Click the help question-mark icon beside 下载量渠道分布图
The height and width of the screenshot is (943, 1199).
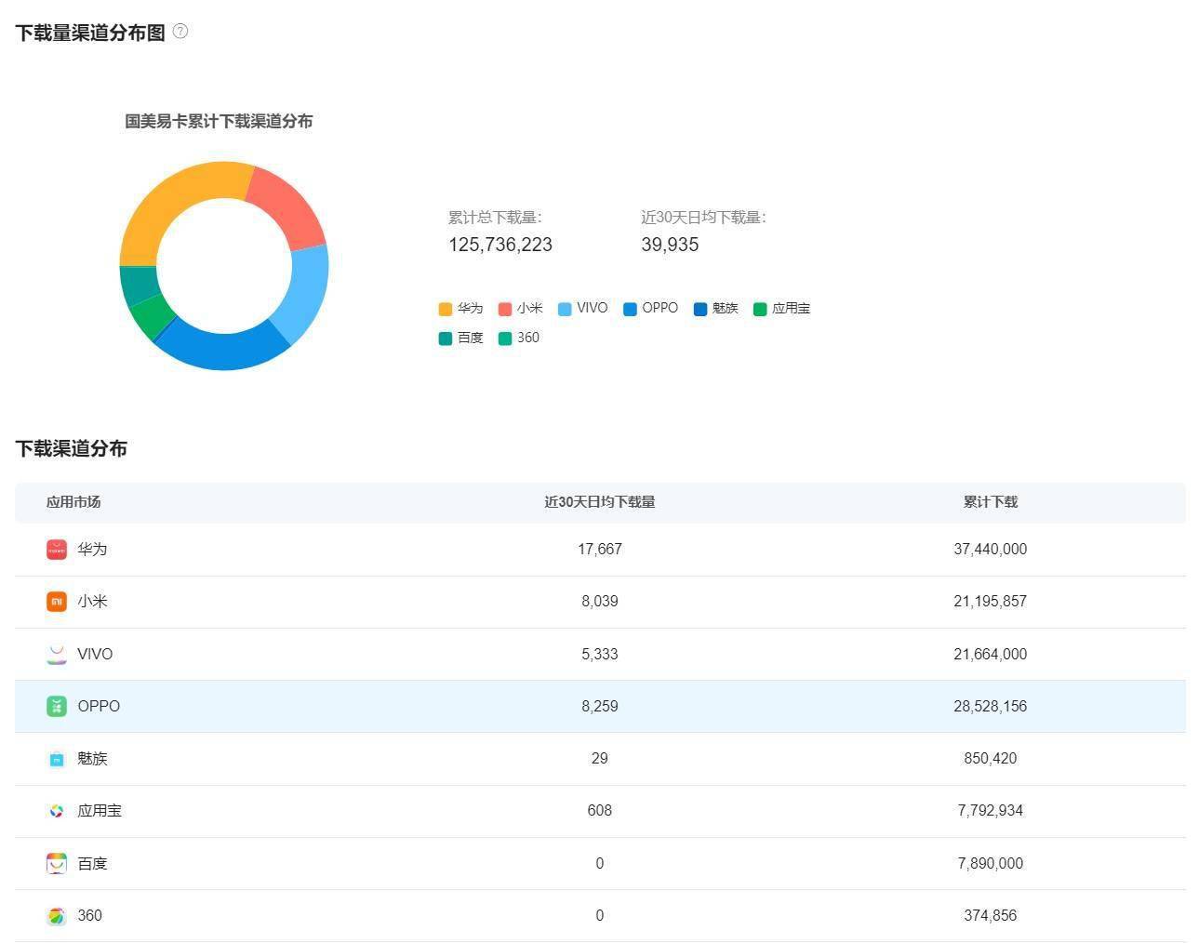pyautogui.click(x=180, y=32)
